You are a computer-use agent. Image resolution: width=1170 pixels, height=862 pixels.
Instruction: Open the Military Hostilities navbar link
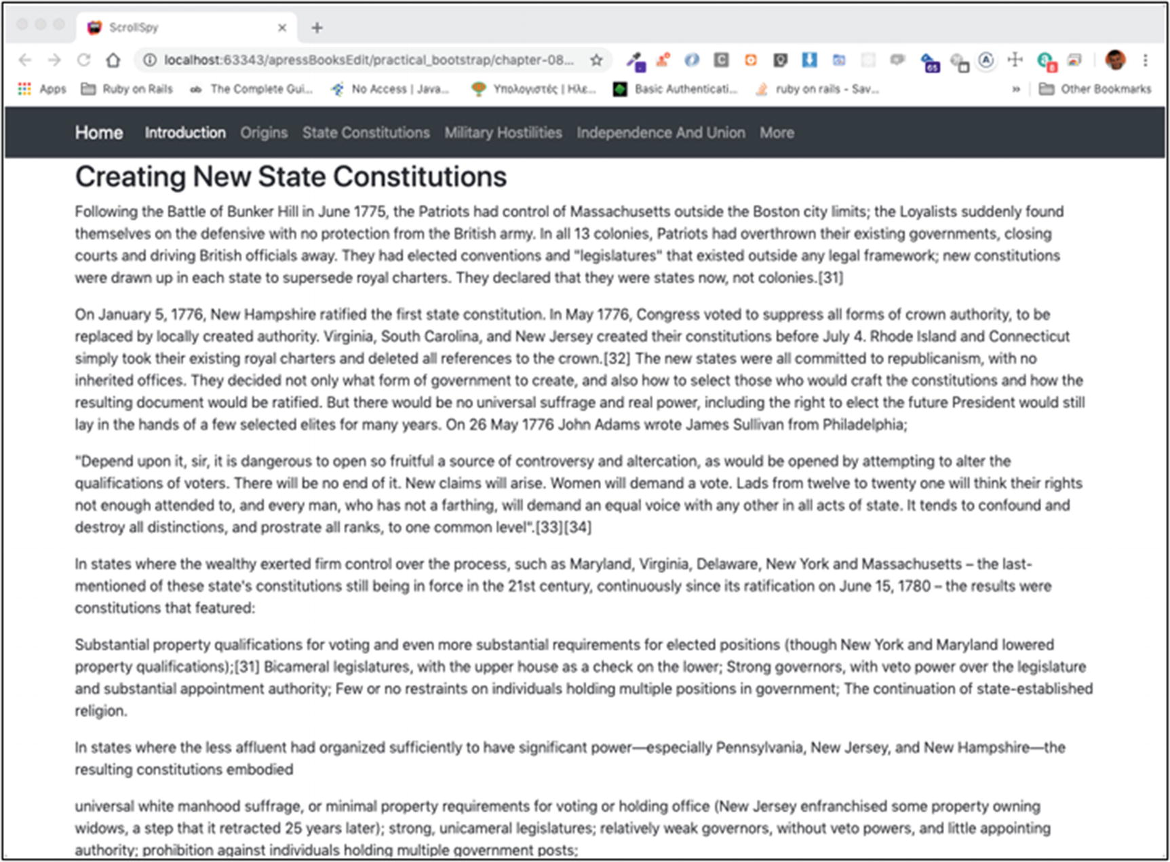(503, 133)
